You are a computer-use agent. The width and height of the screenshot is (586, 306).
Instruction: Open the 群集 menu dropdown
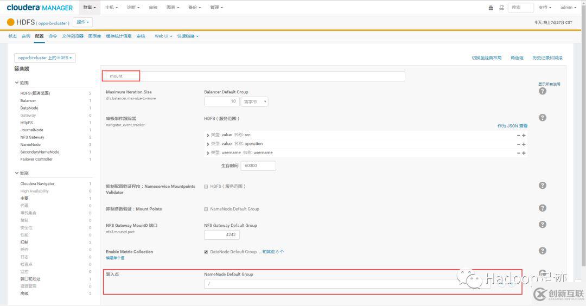point(90,8)
